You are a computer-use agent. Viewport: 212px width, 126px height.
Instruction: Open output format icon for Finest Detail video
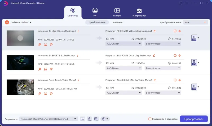[x=194, y=87]
